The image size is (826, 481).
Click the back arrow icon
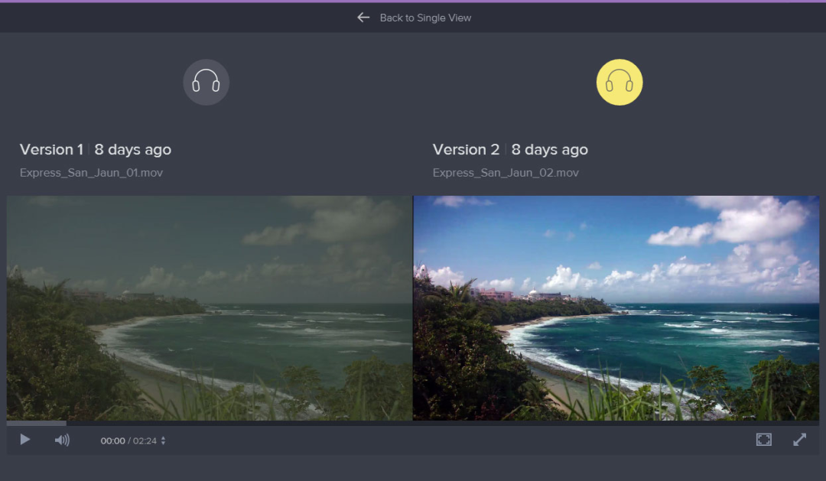(x=363, y=18)
